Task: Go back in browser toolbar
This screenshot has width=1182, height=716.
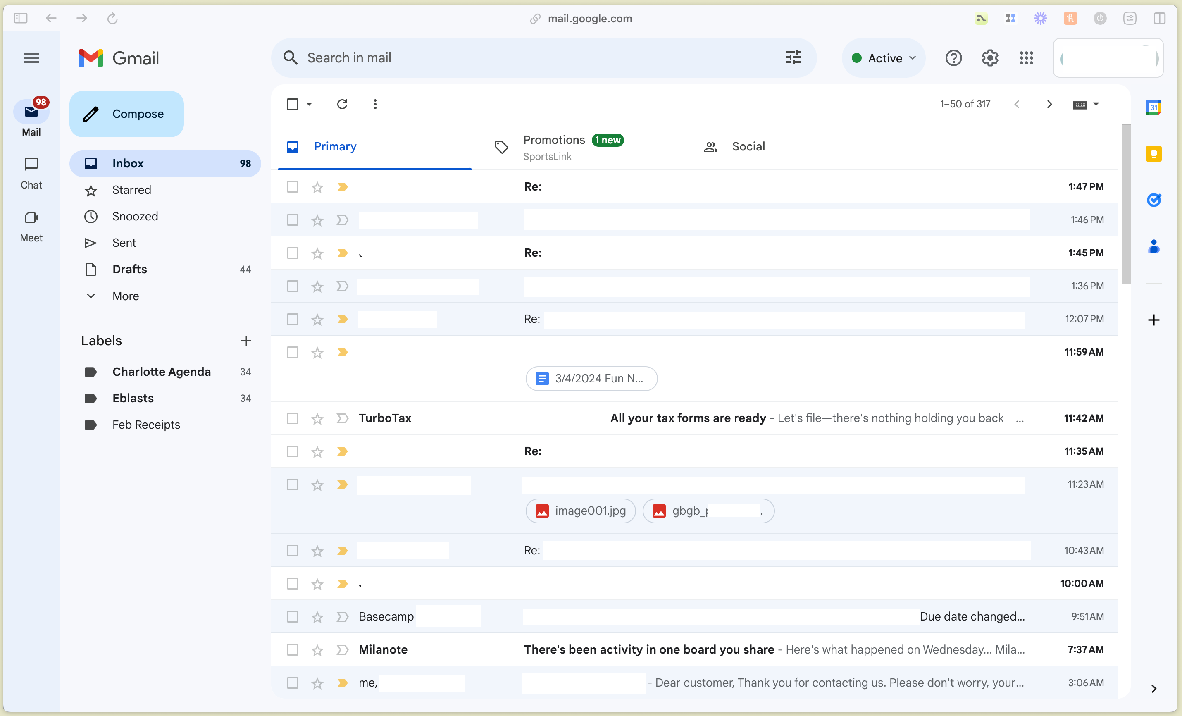Action: 51,18
